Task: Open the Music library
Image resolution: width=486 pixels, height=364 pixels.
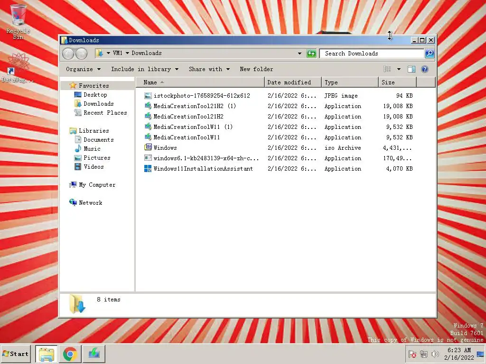Action: point(92,148)
